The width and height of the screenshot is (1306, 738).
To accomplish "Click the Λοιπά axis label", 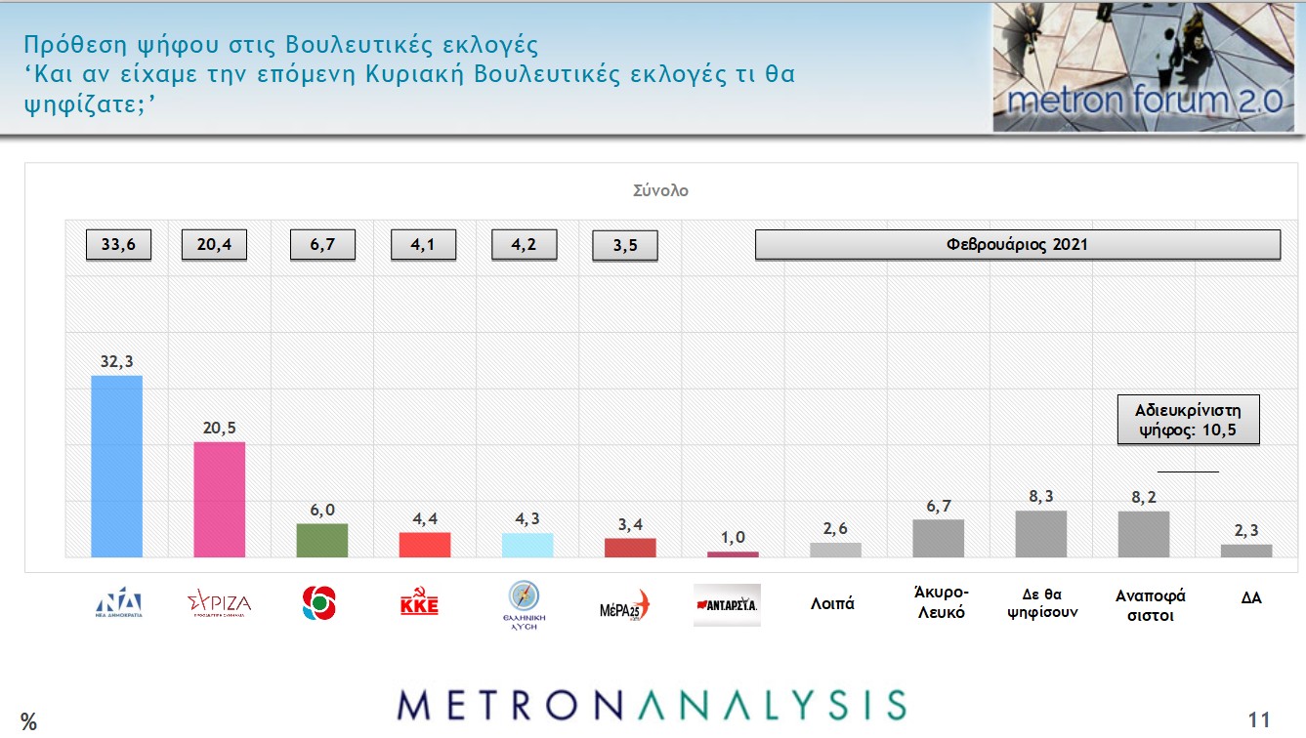I will pyautogui.click(x=832, y=603).
